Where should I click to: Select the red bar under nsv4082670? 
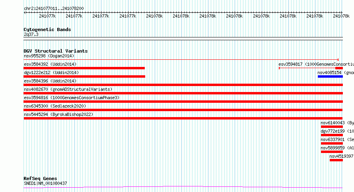tap(183, 93)
